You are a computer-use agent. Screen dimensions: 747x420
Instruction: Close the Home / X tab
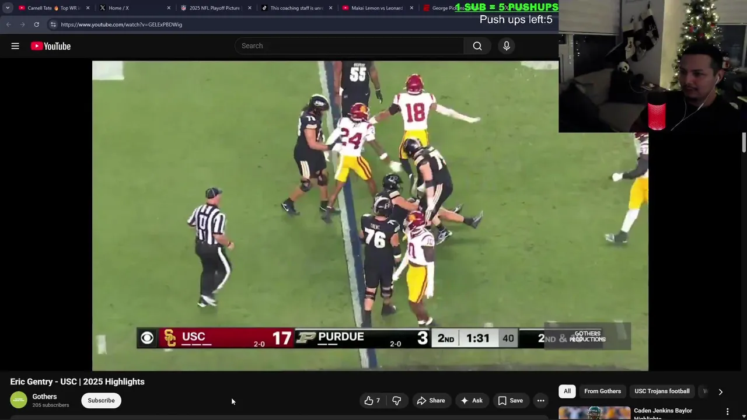(x=169, y=8)
